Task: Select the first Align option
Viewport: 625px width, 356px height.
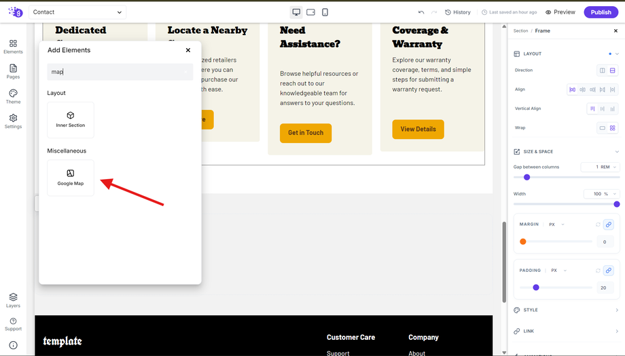Action: click(x=573, y=90)
